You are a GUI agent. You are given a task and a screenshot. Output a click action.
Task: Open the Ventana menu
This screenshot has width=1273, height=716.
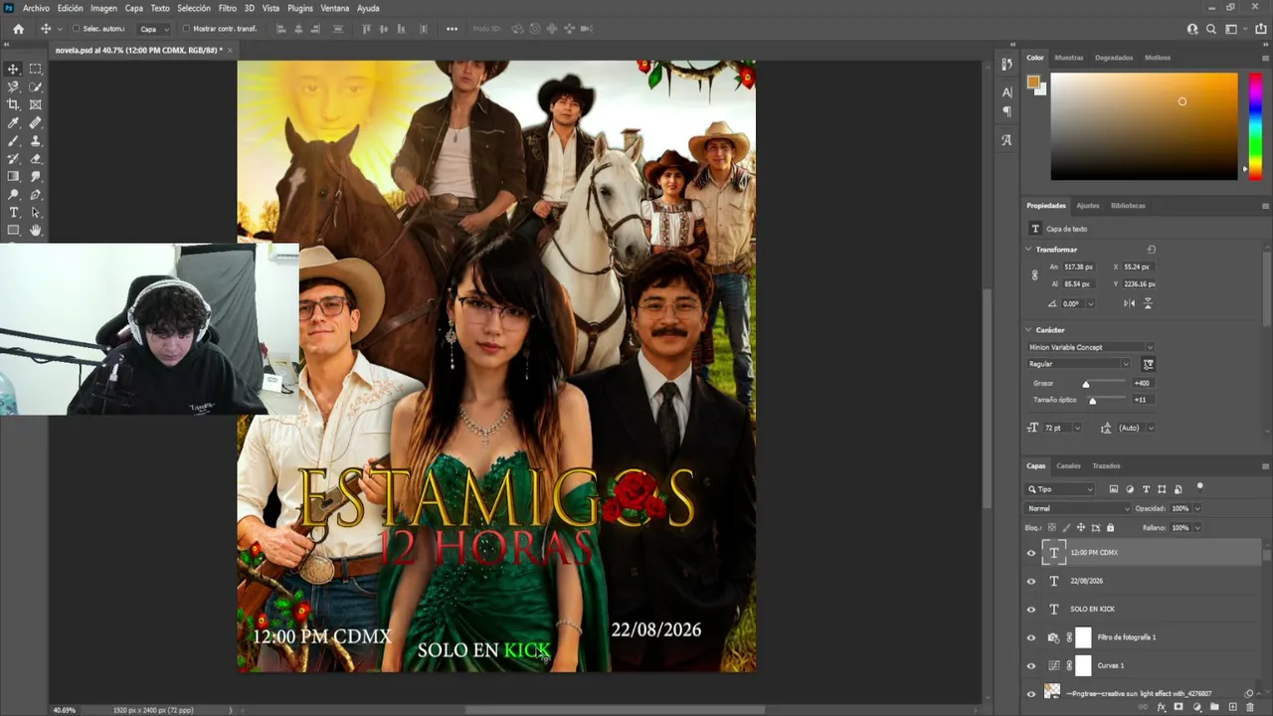(335, 8)
